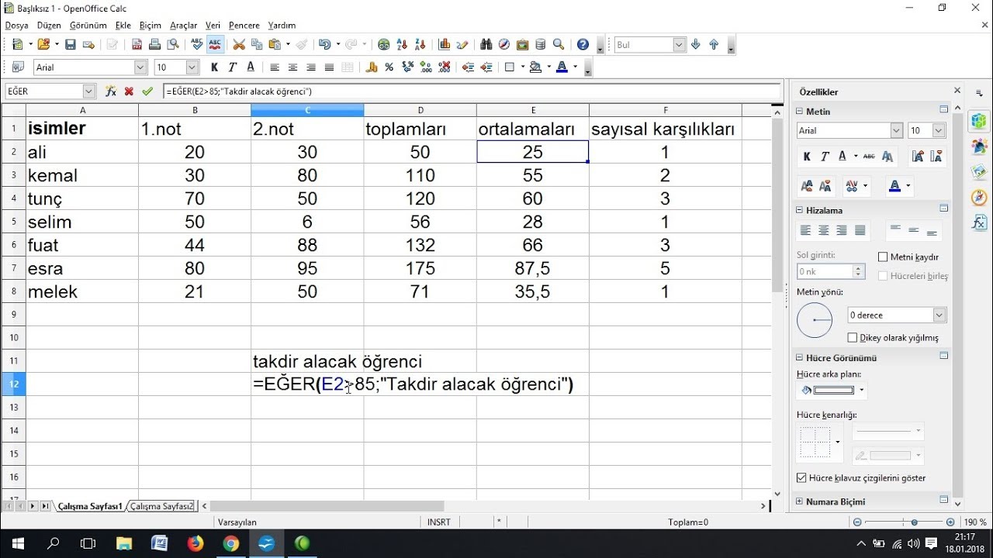Uncheck Hücre kılavuz çizgilerini göster

(x=802, y=478)
